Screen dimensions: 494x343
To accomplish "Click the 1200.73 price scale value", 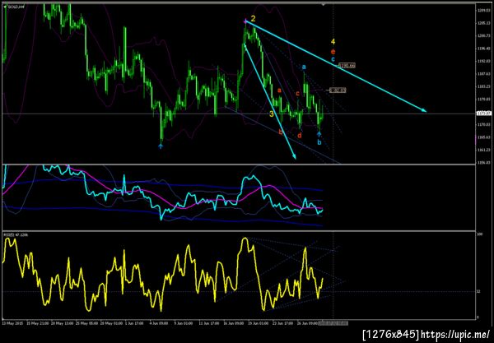I will point(483,36).
